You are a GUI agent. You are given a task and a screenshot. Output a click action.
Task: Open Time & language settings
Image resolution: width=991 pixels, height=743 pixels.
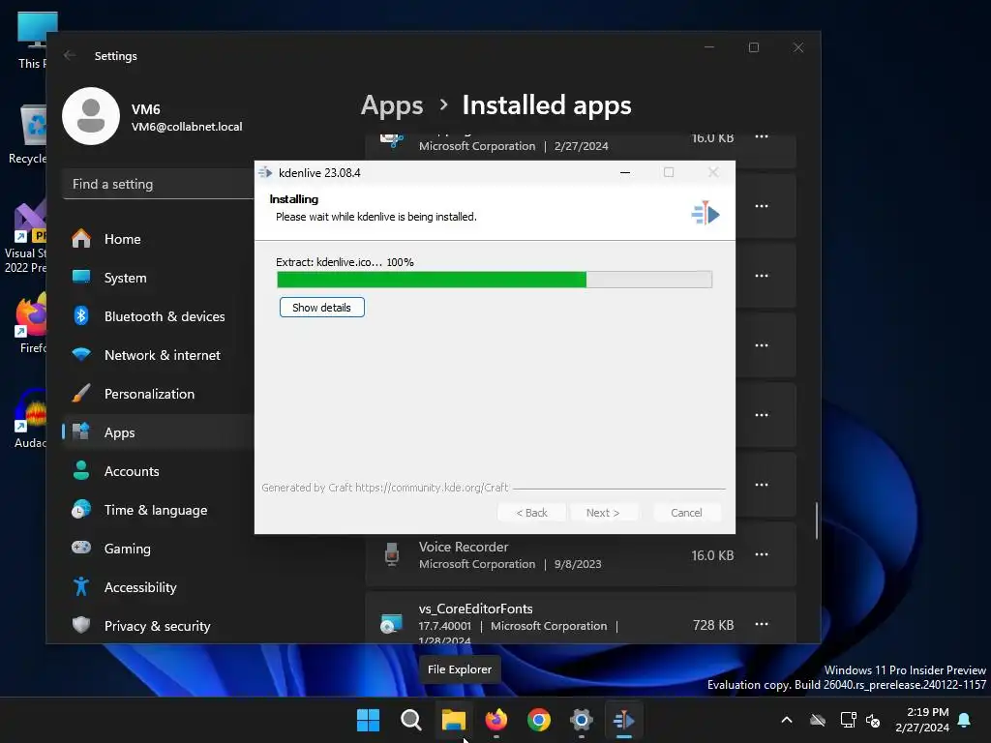tap(158, 510)
